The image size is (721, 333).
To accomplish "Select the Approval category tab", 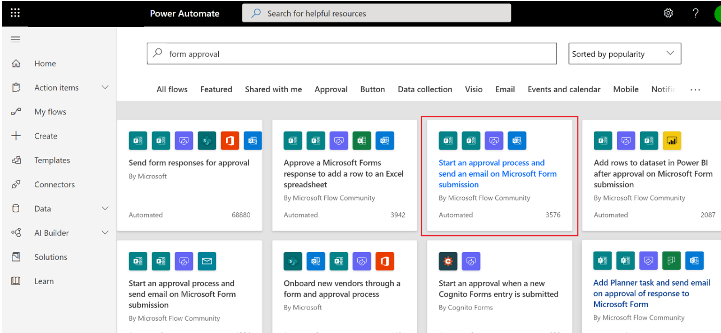I will tap(331, 89).
